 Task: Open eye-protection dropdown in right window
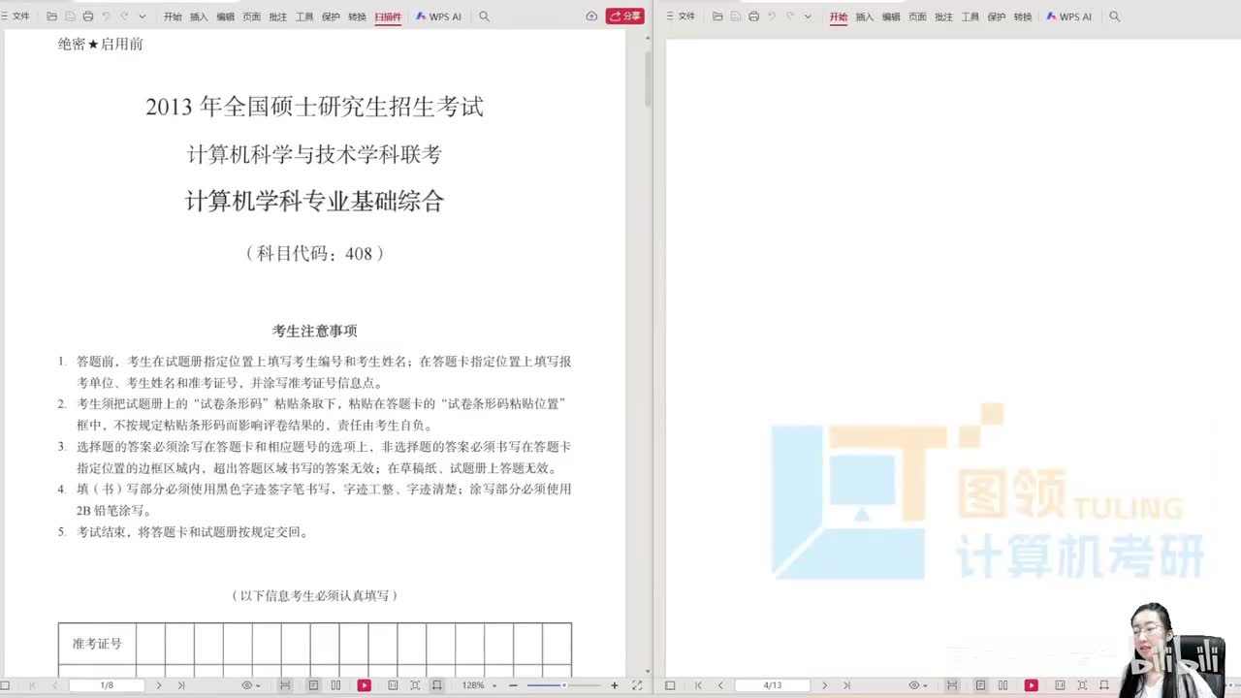[918, 685]
